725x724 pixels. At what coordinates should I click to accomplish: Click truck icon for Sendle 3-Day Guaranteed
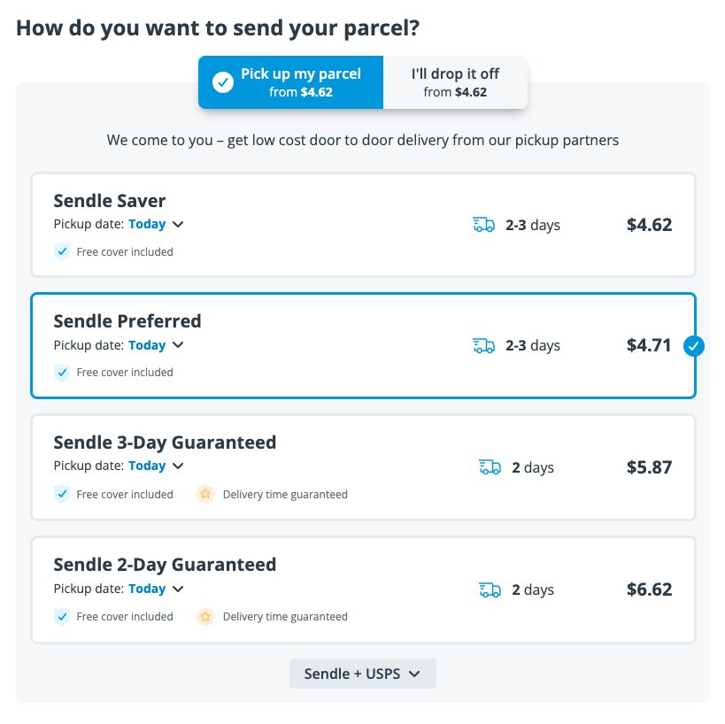[490, 467]
